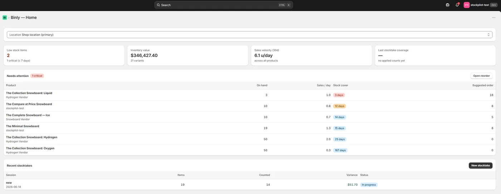The width and height of the screenshot is (501, 194).
Task: Click the Open reorder button
Action: click(x=481, y=76)
